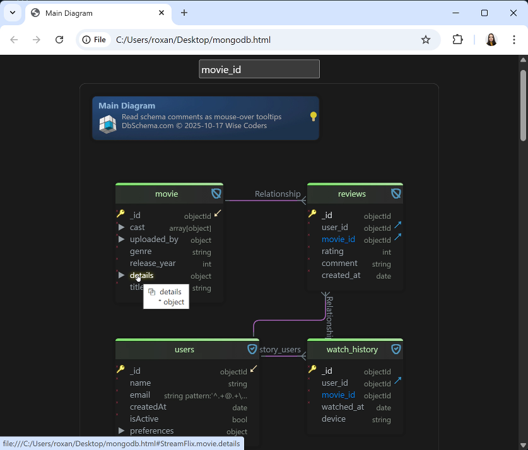Viewport: 528px width, 450px height.
Task: Click the scrollbar down arrow
Action: (x=523, y=446)
